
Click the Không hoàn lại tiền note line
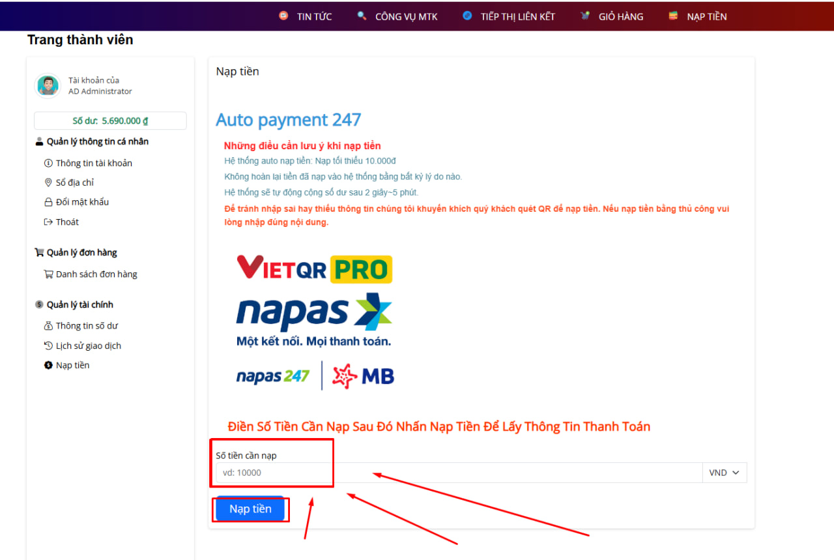[x=343, y=177]
